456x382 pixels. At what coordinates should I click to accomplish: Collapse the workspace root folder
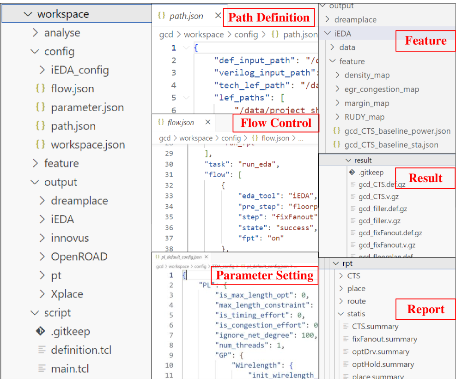28,14
